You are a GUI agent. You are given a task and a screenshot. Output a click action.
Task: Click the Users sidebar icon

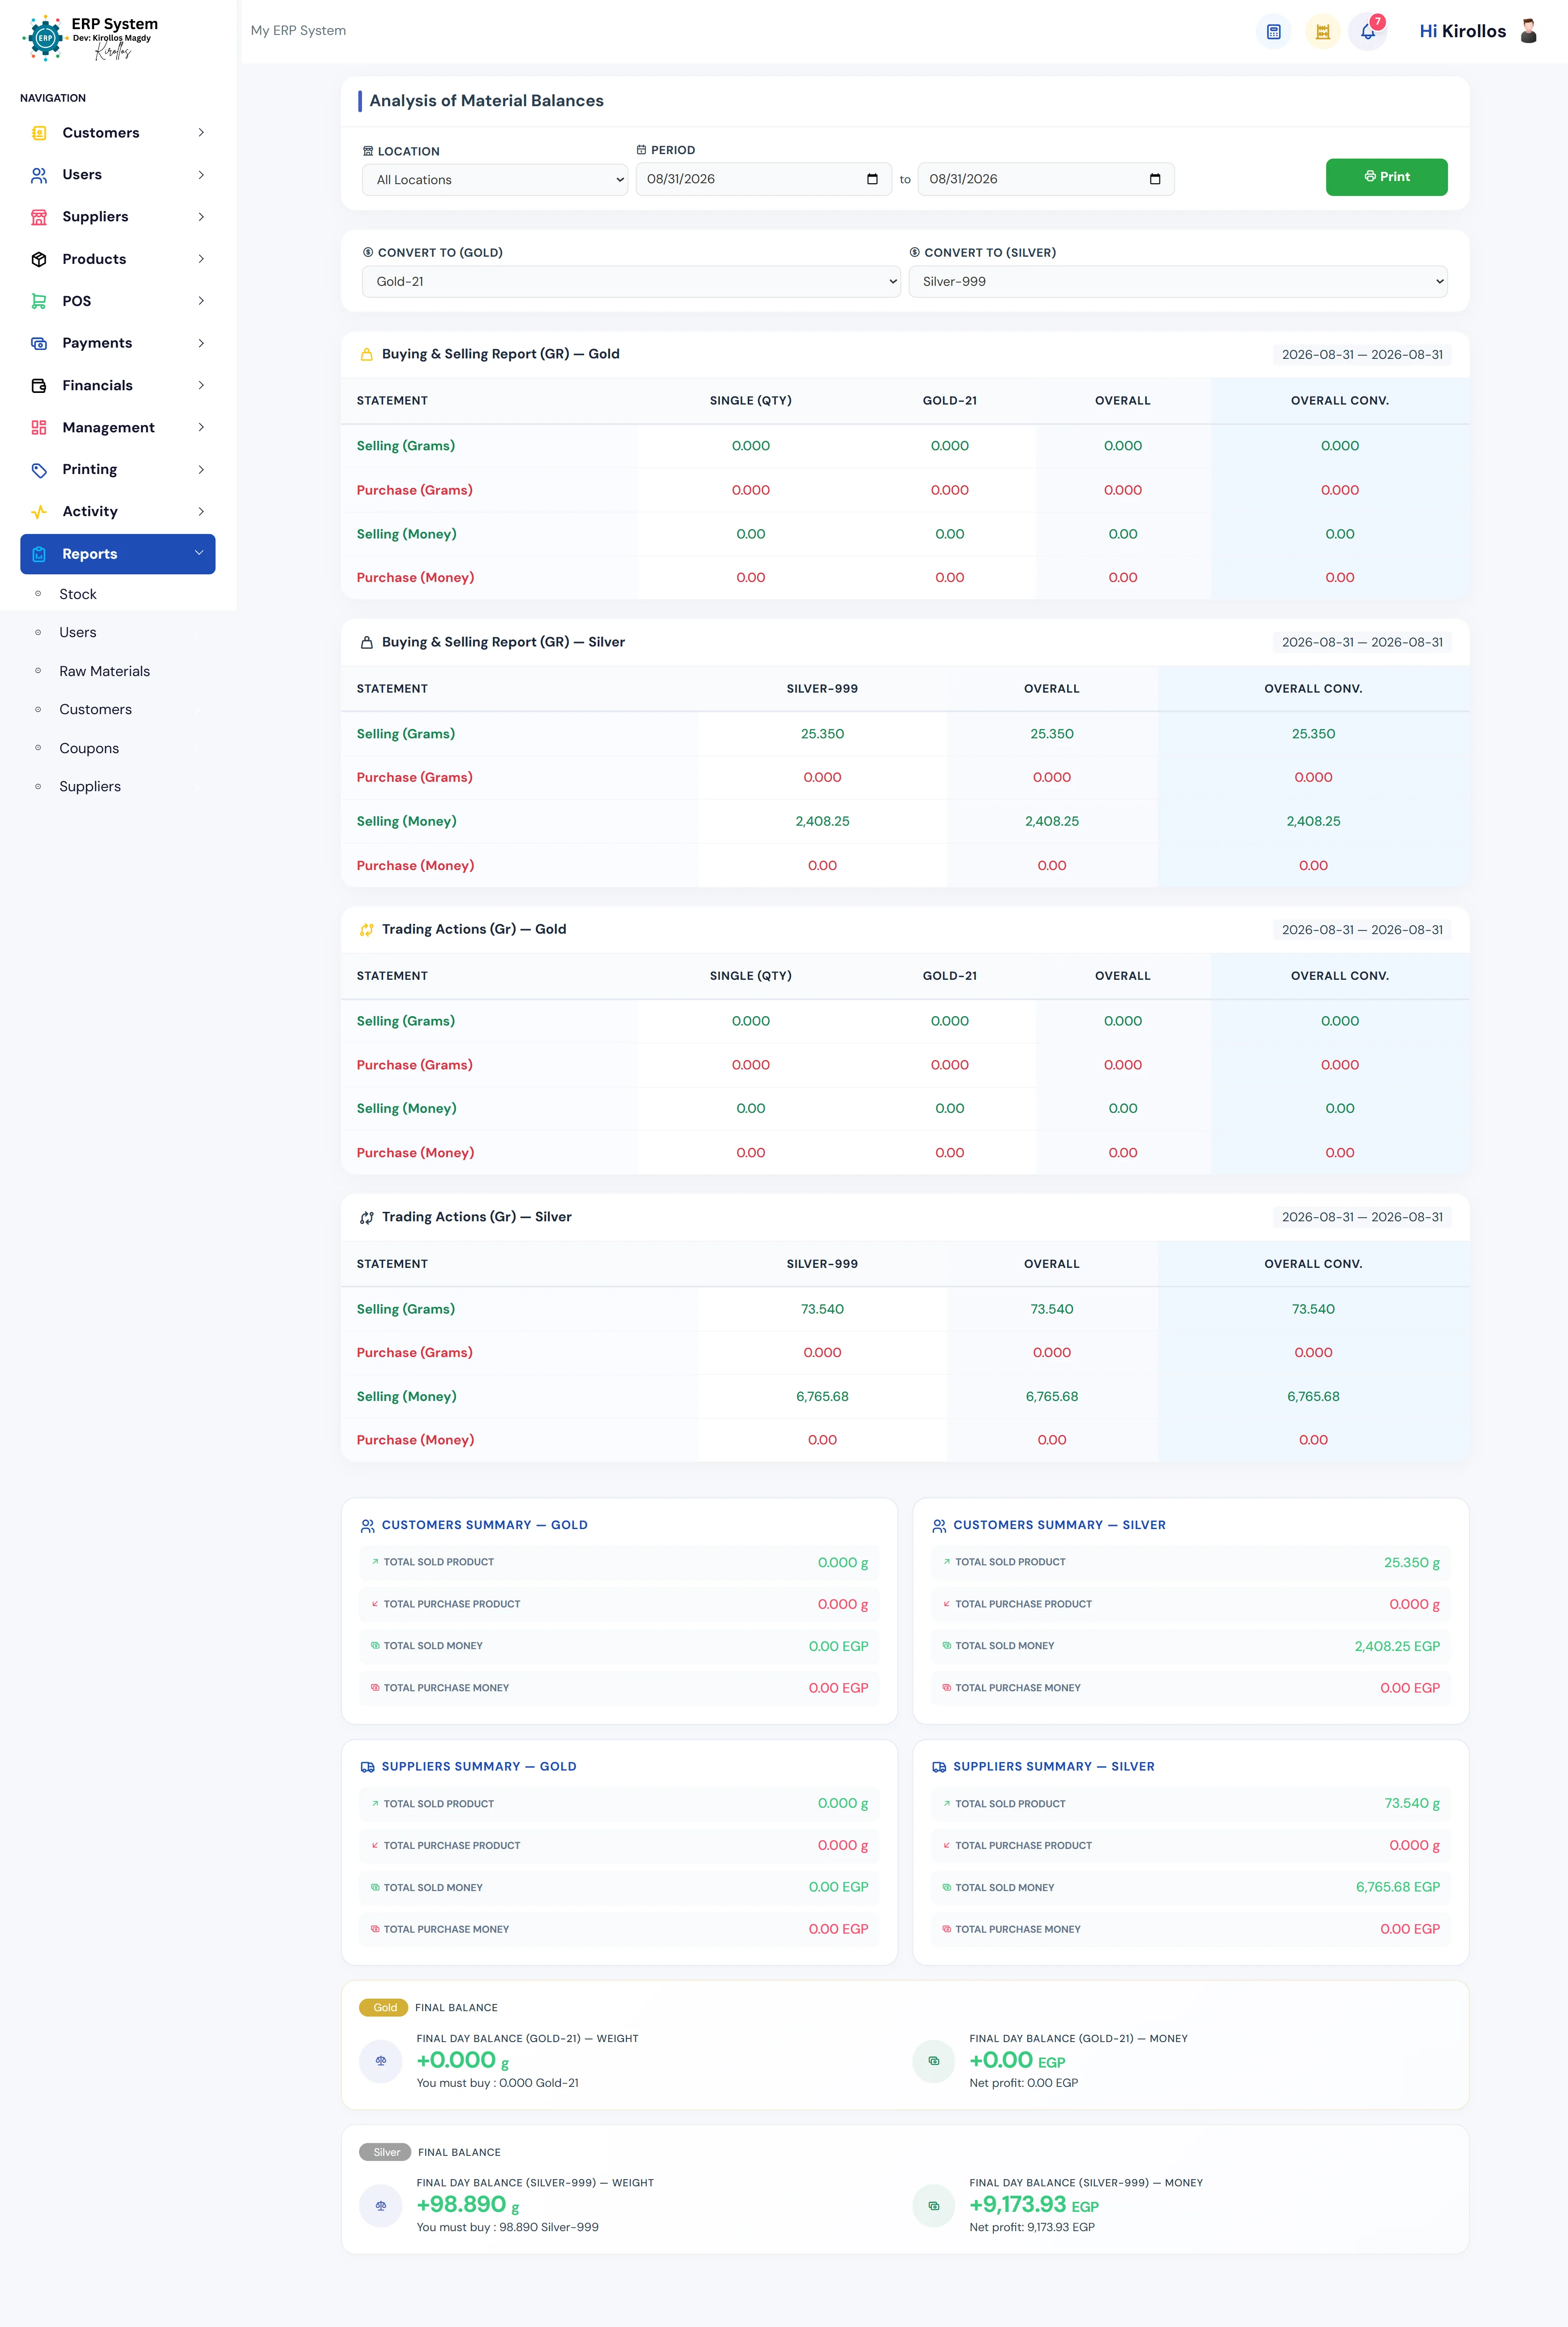point(39,175)
